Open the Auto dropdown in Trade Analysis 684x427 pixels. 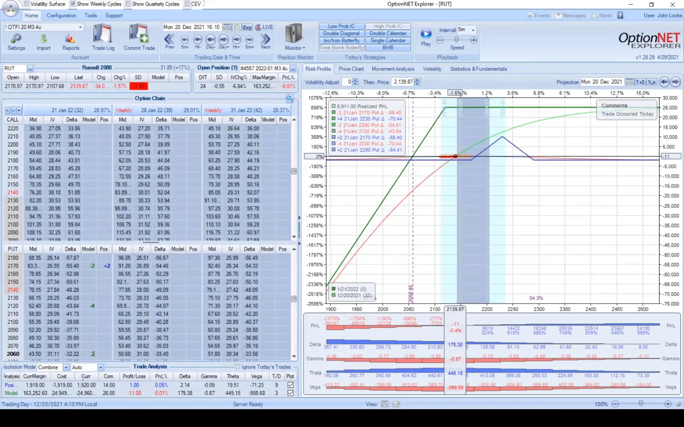point(101,367)
